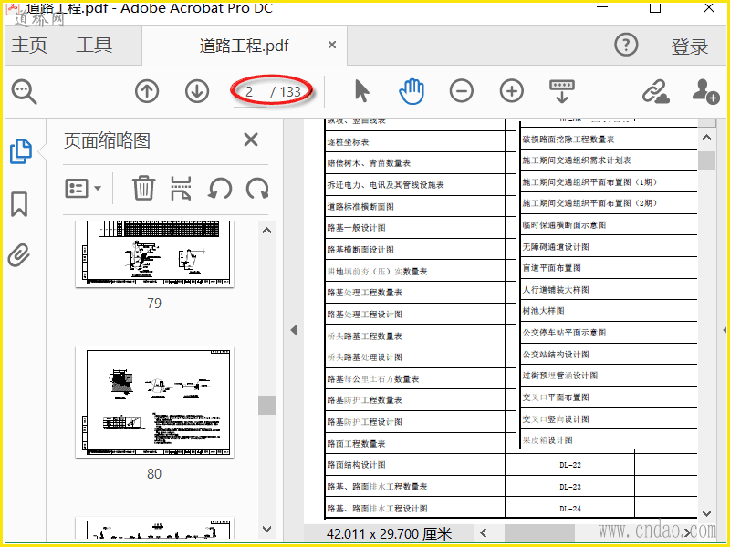Close the 道路工程.pdf tab
Viewport: 730px width, 547px height.
coord(332,45)
